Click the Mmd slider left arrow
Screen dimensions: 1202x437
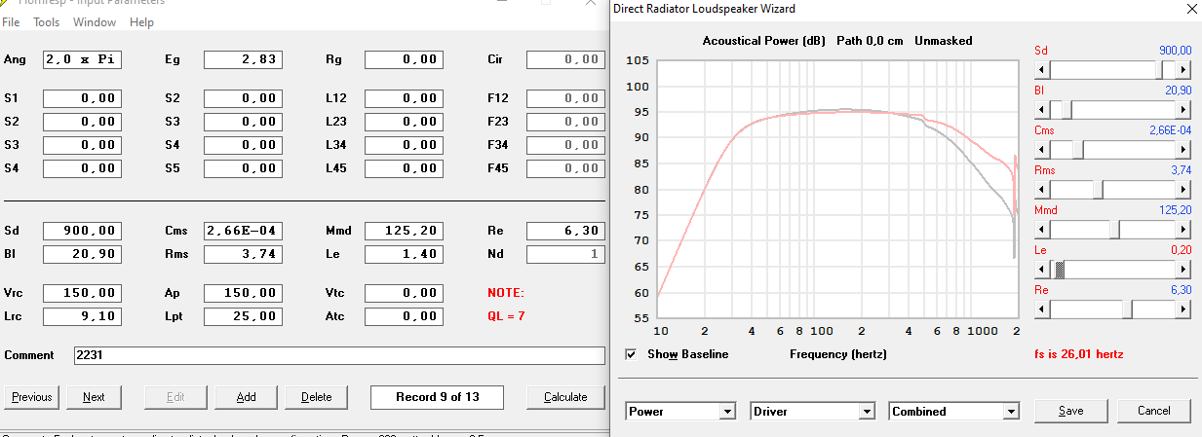click(1041, 230)
